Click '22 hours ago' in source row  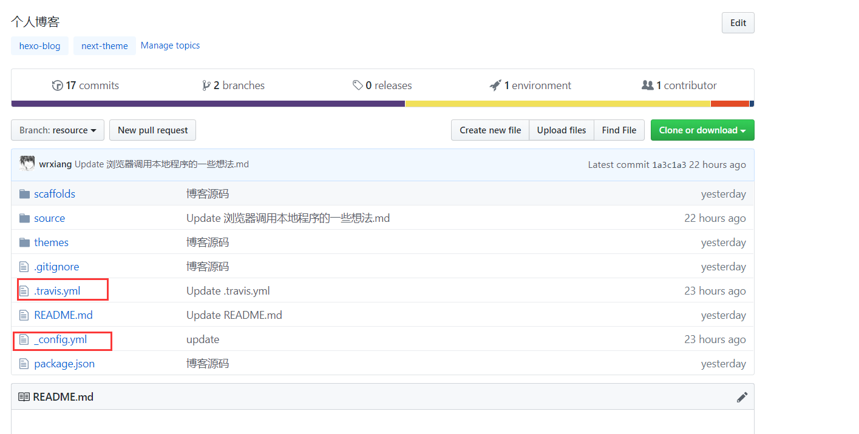[715, 218]
